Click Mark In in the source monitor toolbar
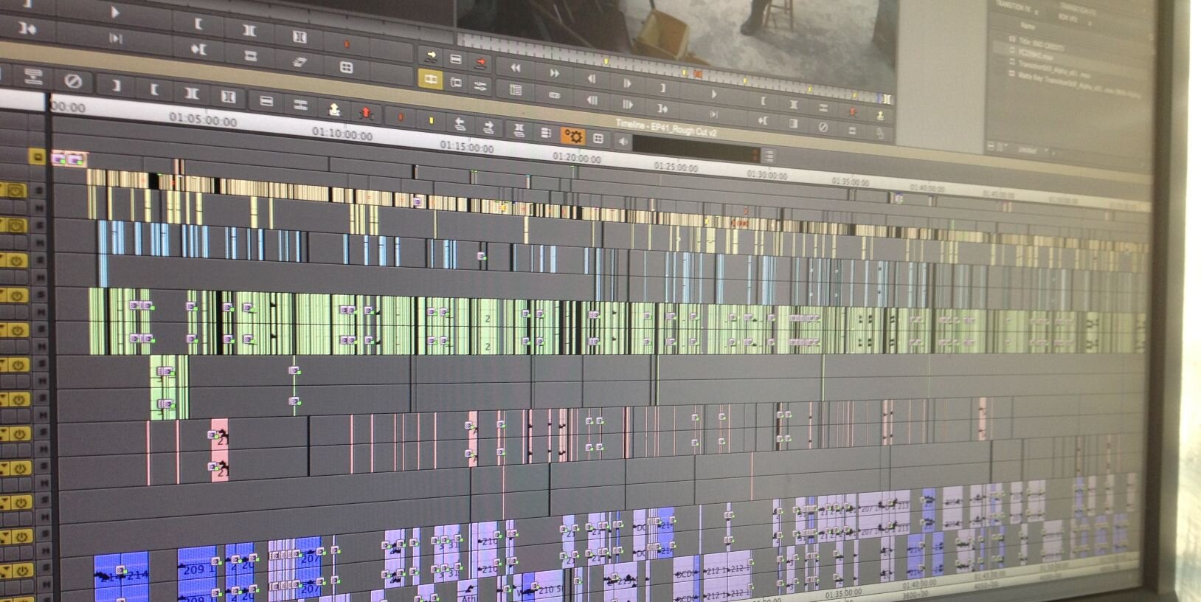 [199, 24]
